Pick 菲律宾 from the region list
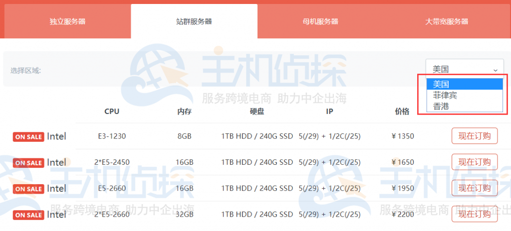This screenshot has width=511, height=231. coord(465,95)
